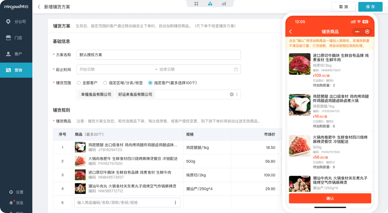Click the calendar icon in date range field
The width and height of the screenshot is (388, 213).
(236, 70)
